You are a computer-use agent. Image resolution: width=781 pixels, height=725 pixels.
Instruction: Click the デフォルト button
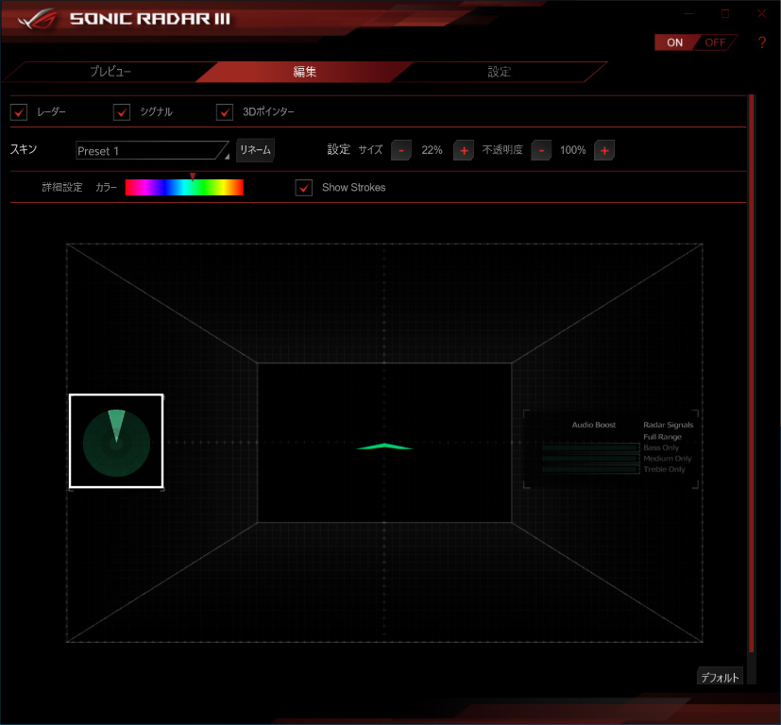720,677
